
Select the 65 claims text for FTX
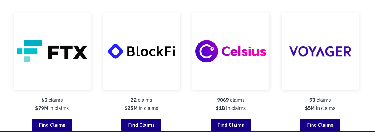(52, 100)
